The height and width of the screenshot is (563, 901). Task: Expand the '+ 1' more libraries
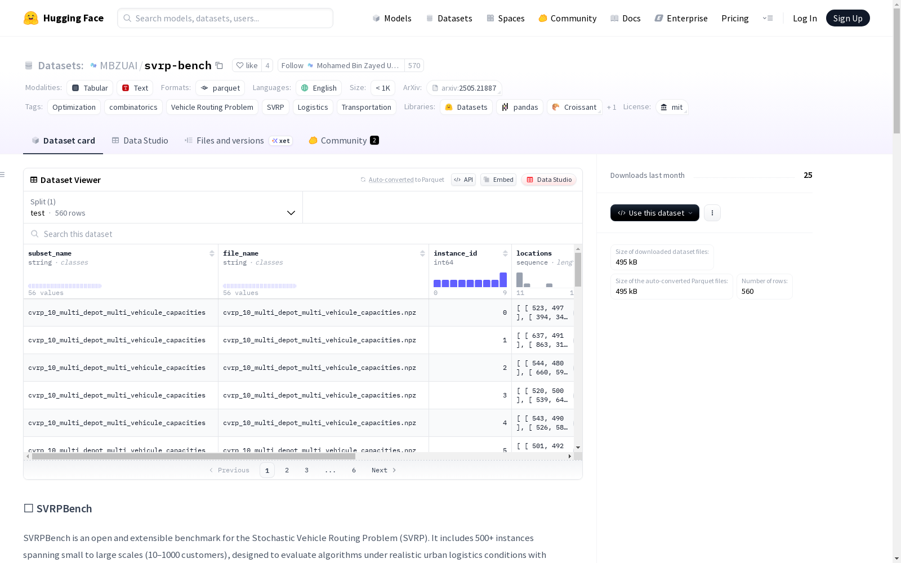tap(612, 107)
